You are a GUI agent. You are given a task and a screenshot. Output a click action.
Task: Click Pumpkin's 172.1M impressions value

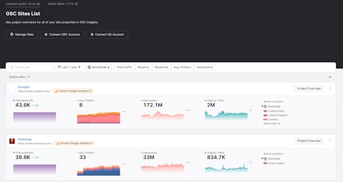153,105
